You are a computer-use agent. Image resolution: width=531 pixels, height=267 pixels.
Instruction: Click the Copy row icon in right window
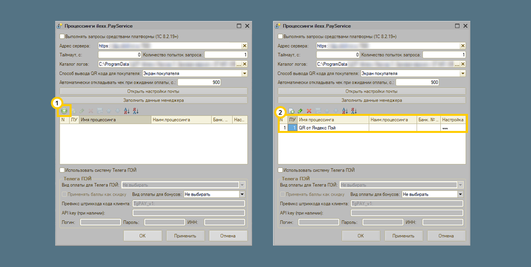[291, 111]
